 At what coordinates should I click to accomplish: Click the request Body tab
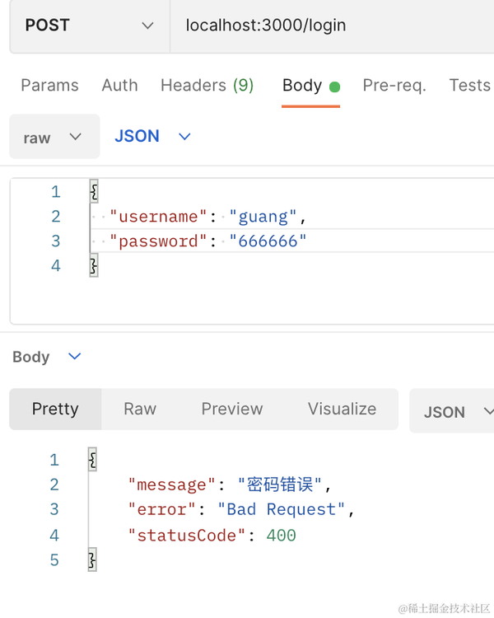point(302,85)
